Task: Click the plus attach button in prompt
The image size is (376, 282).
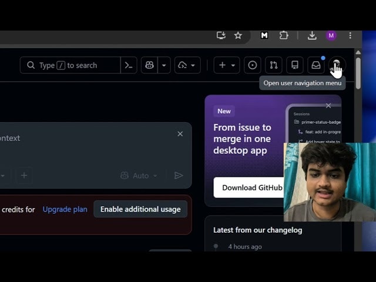Action: pyautogui.click(x=24, y=175)
